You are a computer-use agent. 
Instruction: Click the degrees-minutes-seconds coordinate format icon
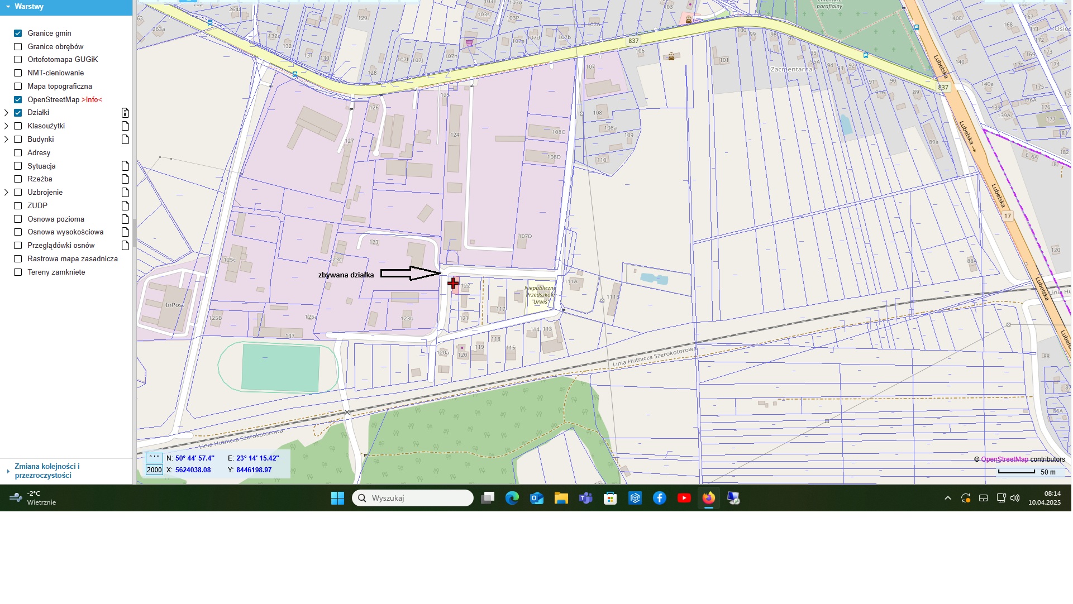154,458
